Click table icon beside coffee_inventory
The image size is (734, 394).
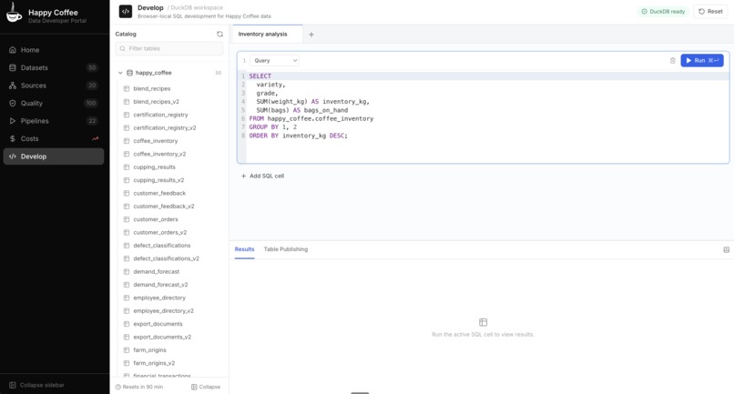point(127,141)
